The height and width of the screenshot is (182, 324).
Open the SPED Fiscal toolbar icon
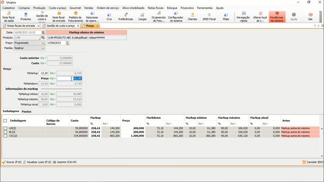pyautogui.click(x=209, y=17)
